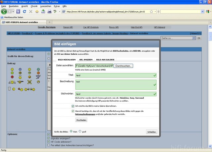
Task: Switch to the 'URL ANGEBEN' tab
Action: click(x=86, y=60)
